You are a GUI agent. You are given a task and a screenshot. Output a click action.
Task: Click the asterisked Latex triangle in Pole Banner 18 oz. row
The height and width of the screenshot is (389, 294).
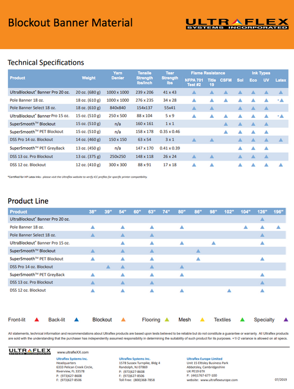pyautogui.click(x=282, y=100)
